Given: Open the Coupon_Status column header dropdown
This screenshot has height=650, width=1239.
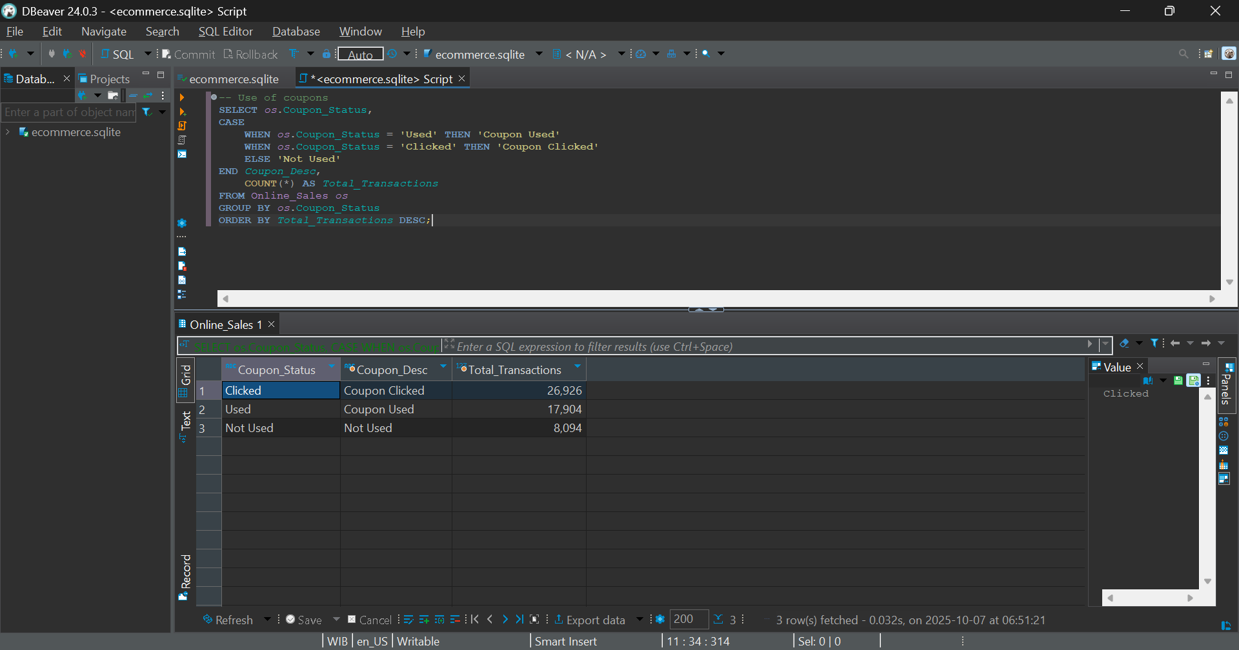Looking at the screenshot, I should point(332,367).
